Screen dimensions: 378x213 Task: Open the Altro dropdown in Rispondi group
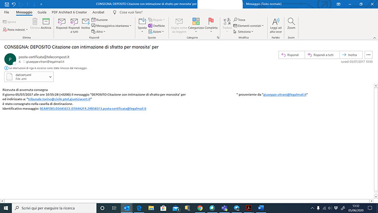point(98,32)
